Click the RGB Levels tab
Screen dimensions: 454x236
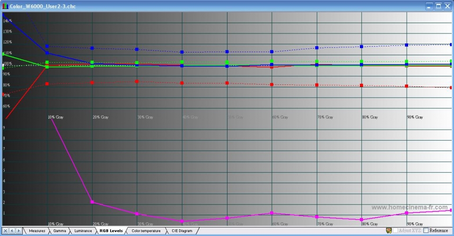(x=111, y=231)
